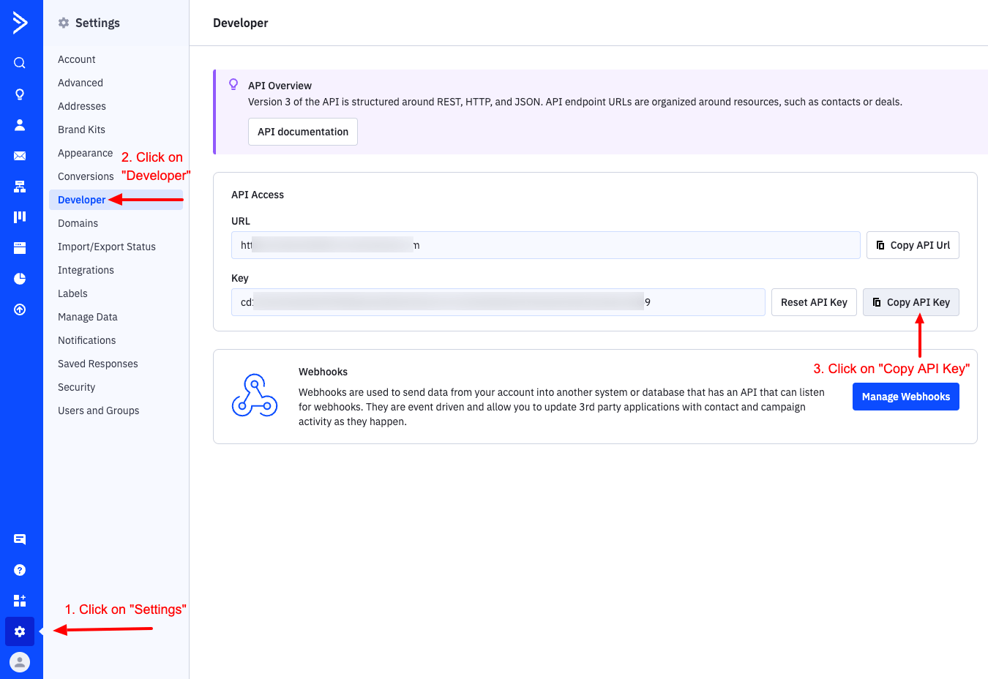Open the user profile avatar icon
Viewport: 988px width, 679px height.
pos(20,662)
